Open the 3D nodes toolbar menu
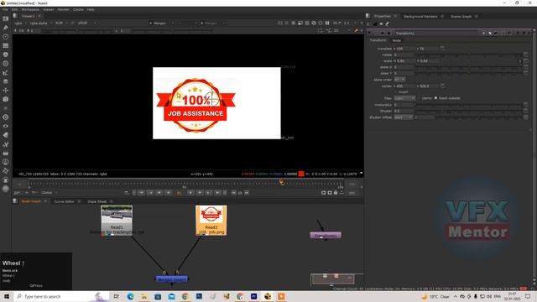The height and width of the screenshot is (302, 537). [6, 99]
